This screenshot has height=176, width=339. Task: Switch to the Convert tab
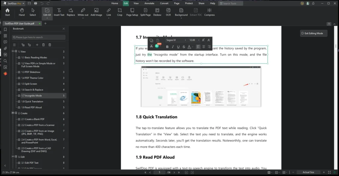tap(164, 3)
